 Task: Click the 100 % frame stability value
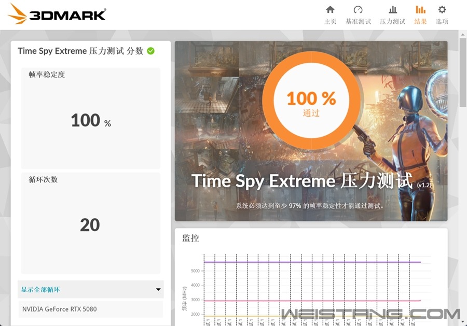91,120
